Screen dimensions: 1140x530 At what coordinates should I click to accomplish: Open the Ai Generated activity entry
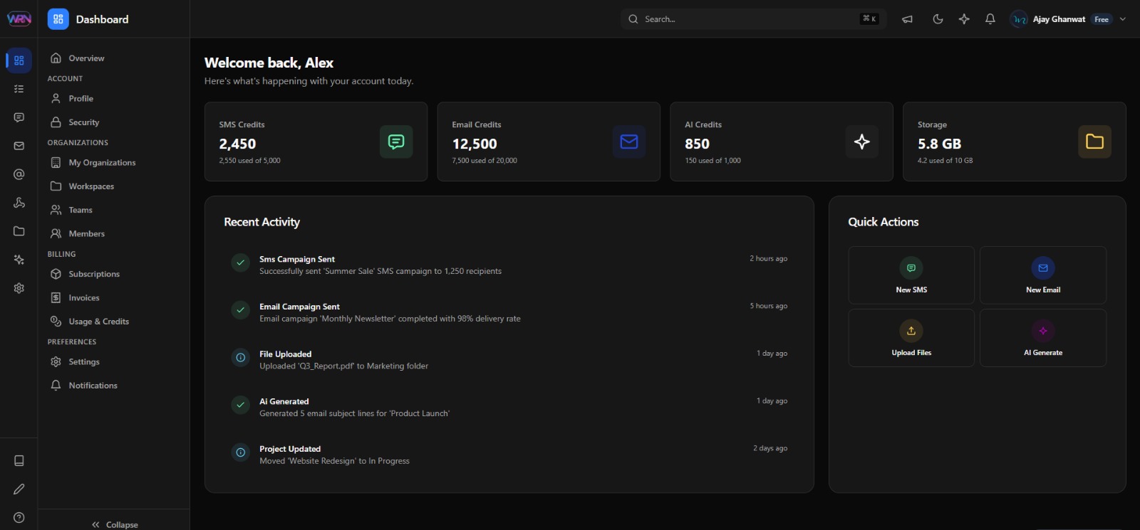[509, 407]
